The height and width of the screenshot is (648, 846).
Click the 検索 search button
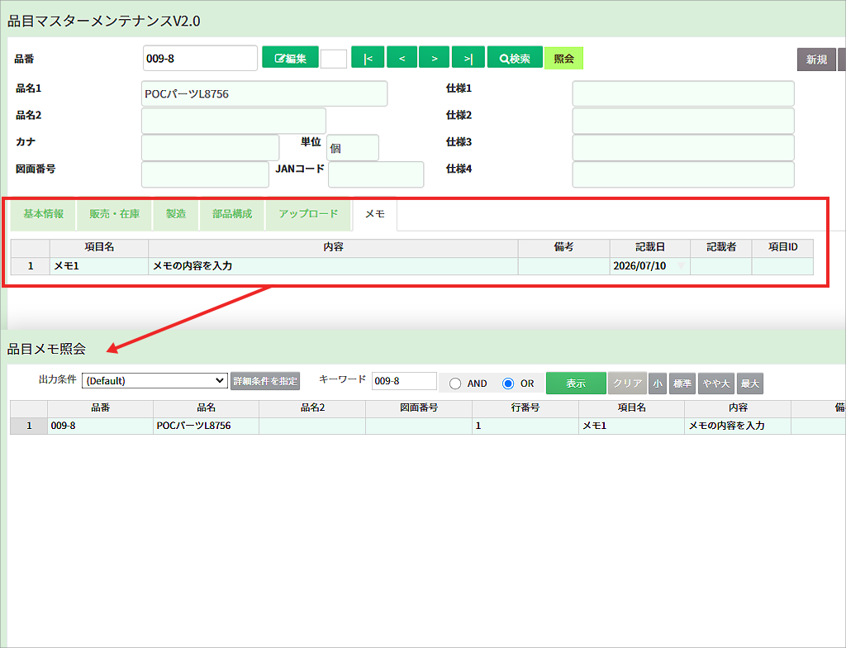[x=515, y=57]
